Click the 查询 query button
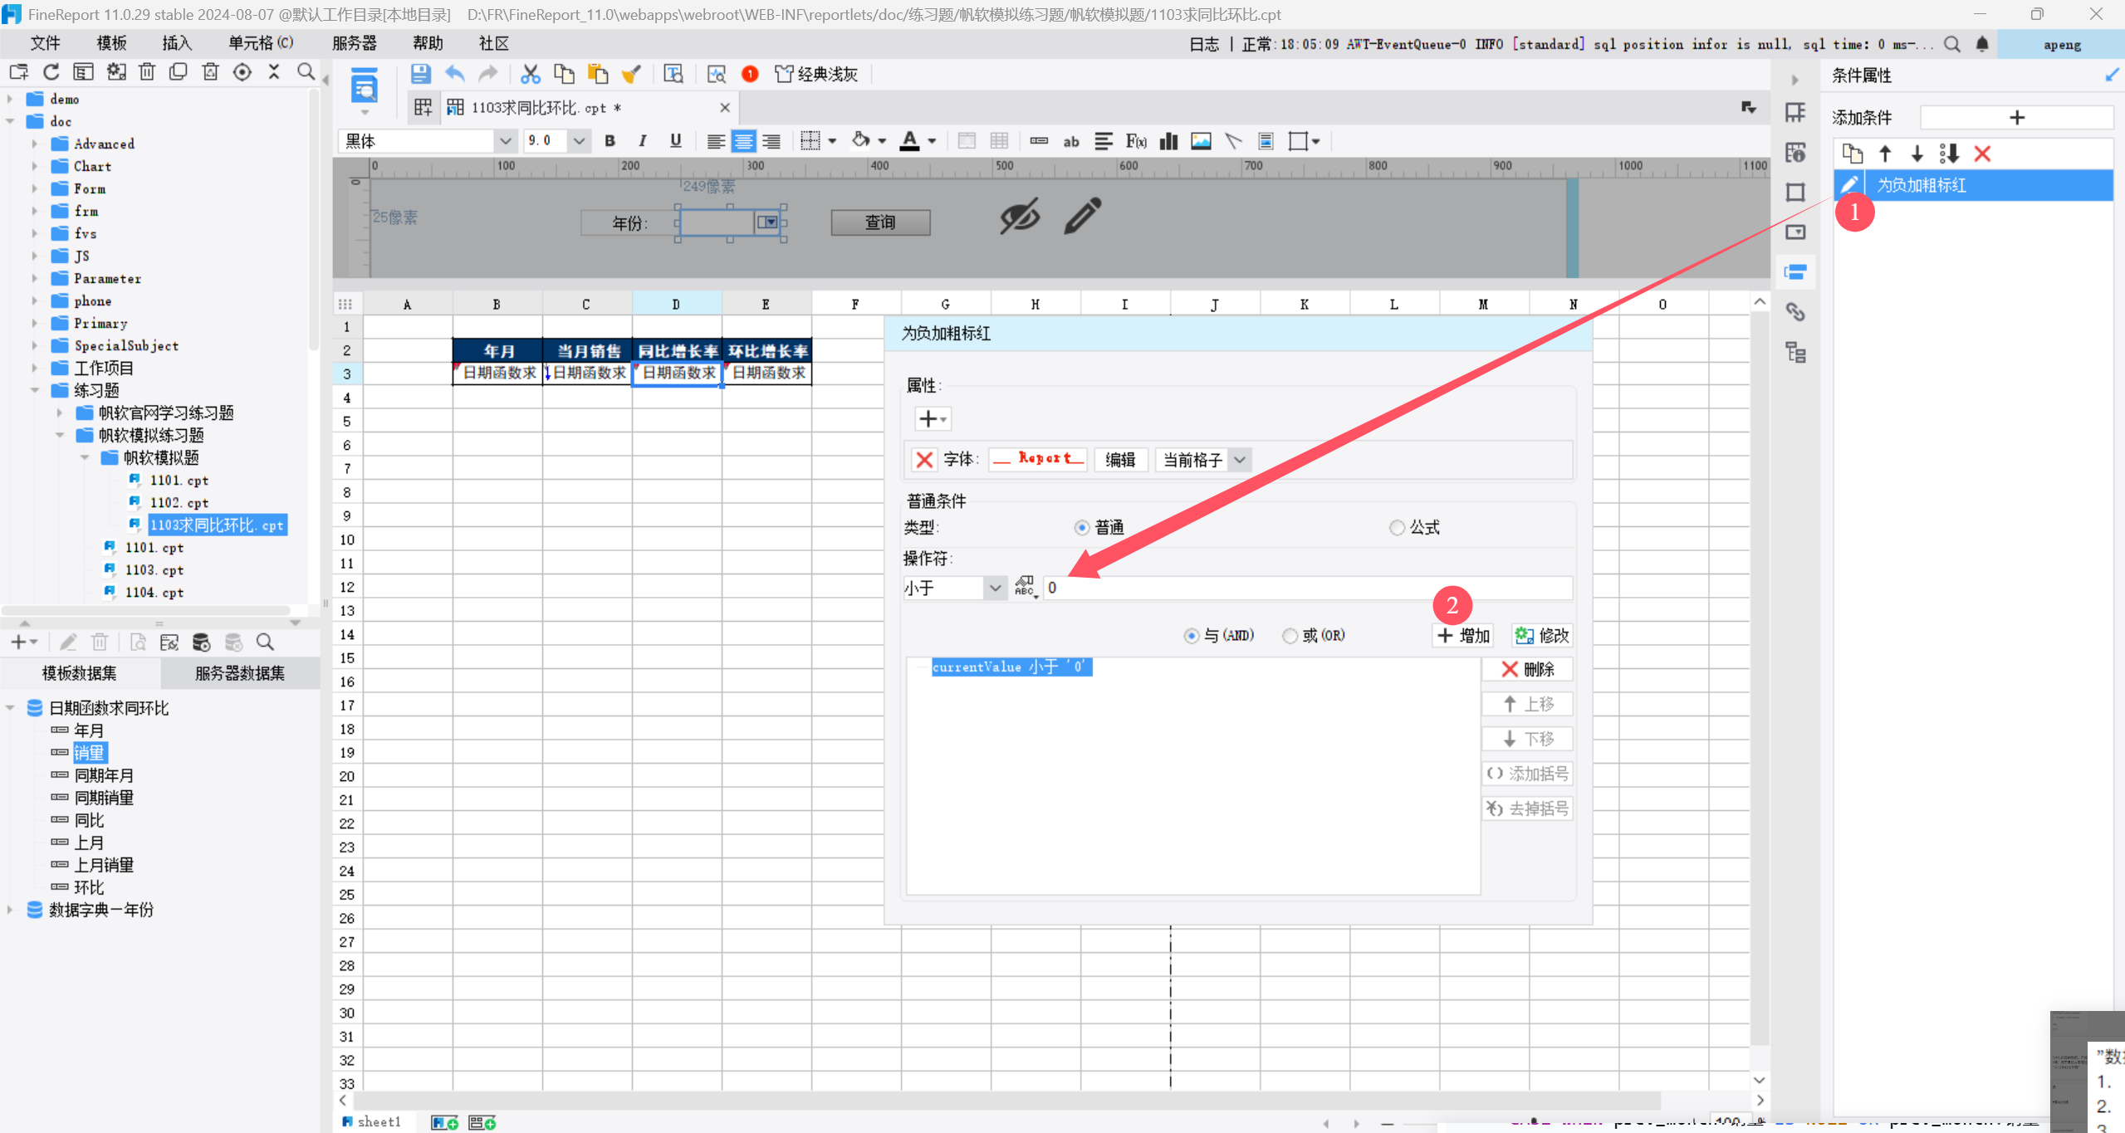This screenshot has width=2125, height=1133. point(879,222)
